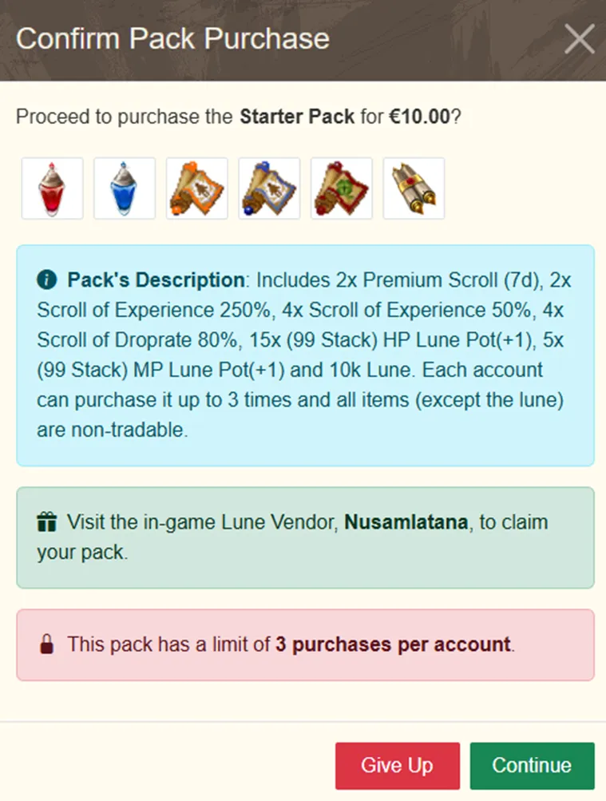Image resolution: width=606 pixels, height=801 pixels.
Task: Click the info icon beside Pack's Description
Action: coord(47,280)
